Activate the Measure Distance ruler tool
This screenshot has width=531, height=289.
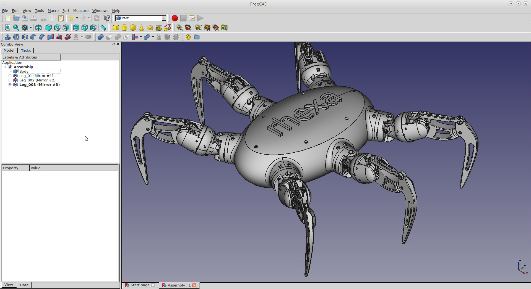click(x=103, y=28)
